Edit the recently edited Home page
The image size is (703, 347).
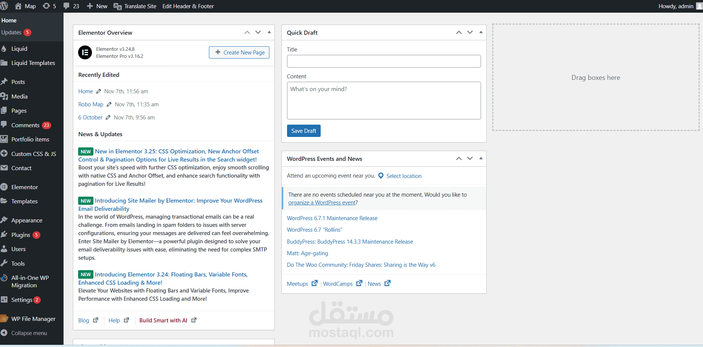[x=90, y=91]
